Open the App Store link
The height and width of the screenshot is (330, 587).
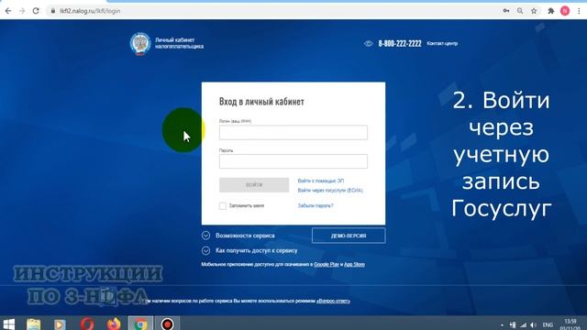click(x=354, y=264)
